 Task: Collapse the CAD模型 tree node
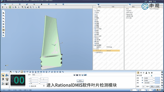94,45
